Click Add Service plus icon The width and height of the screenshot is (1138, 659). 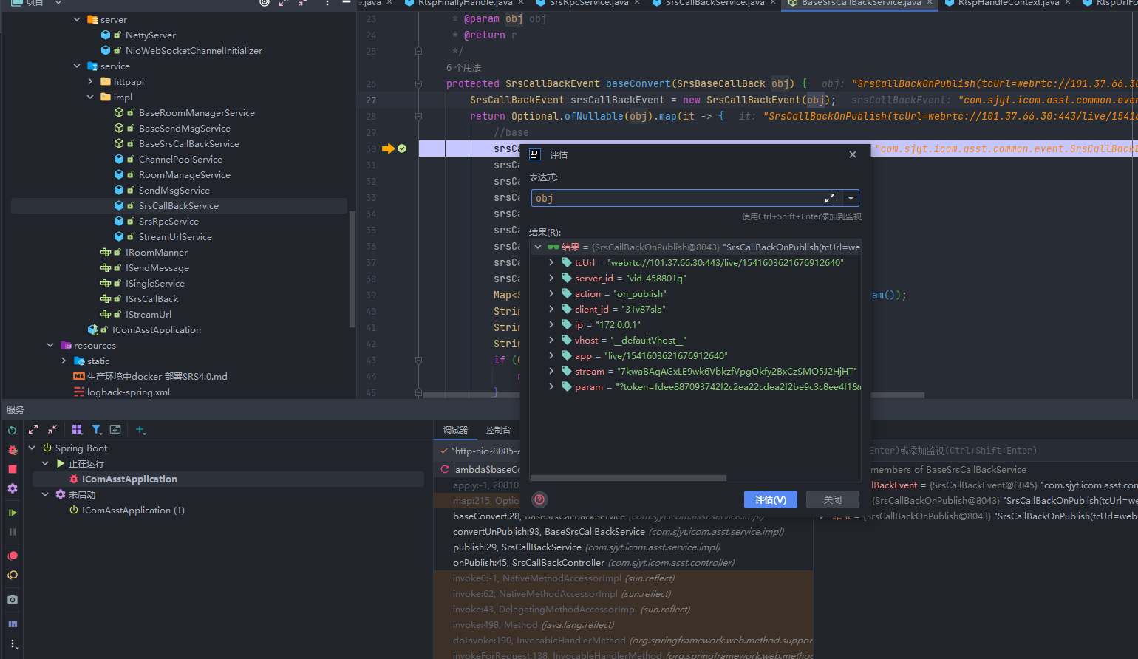[x=140, y=430]
